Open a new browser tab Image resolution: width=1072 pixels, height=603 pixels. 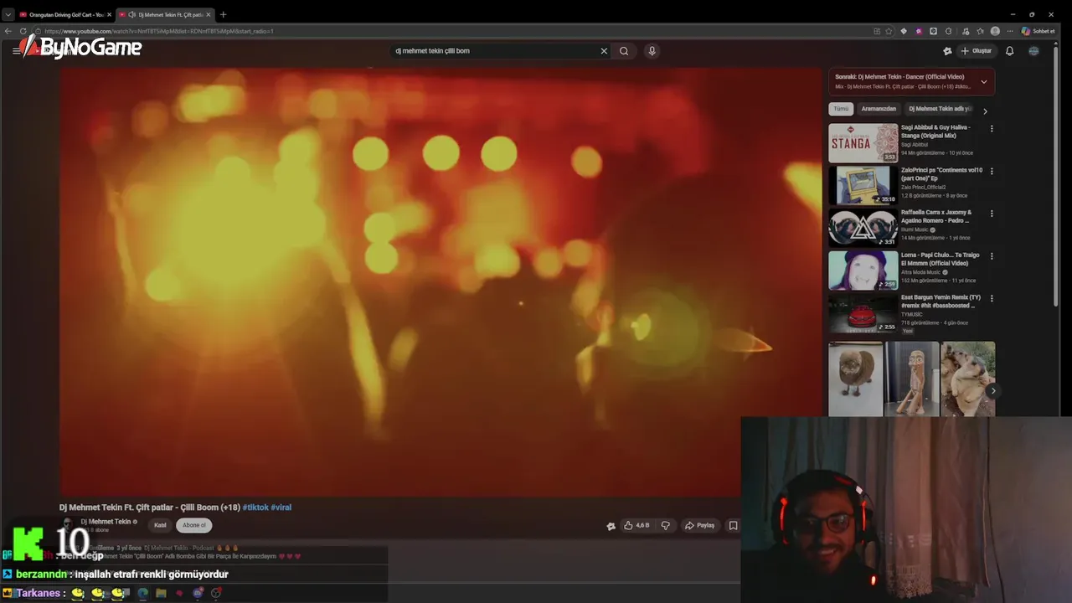point(223,14)
